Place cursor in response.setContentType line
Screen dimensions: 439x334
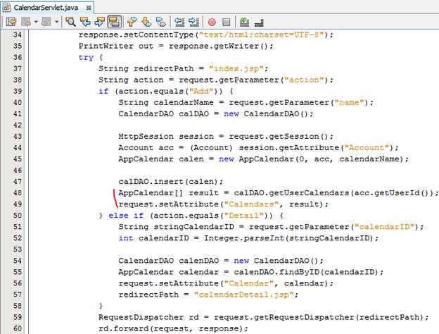(206, 35)
